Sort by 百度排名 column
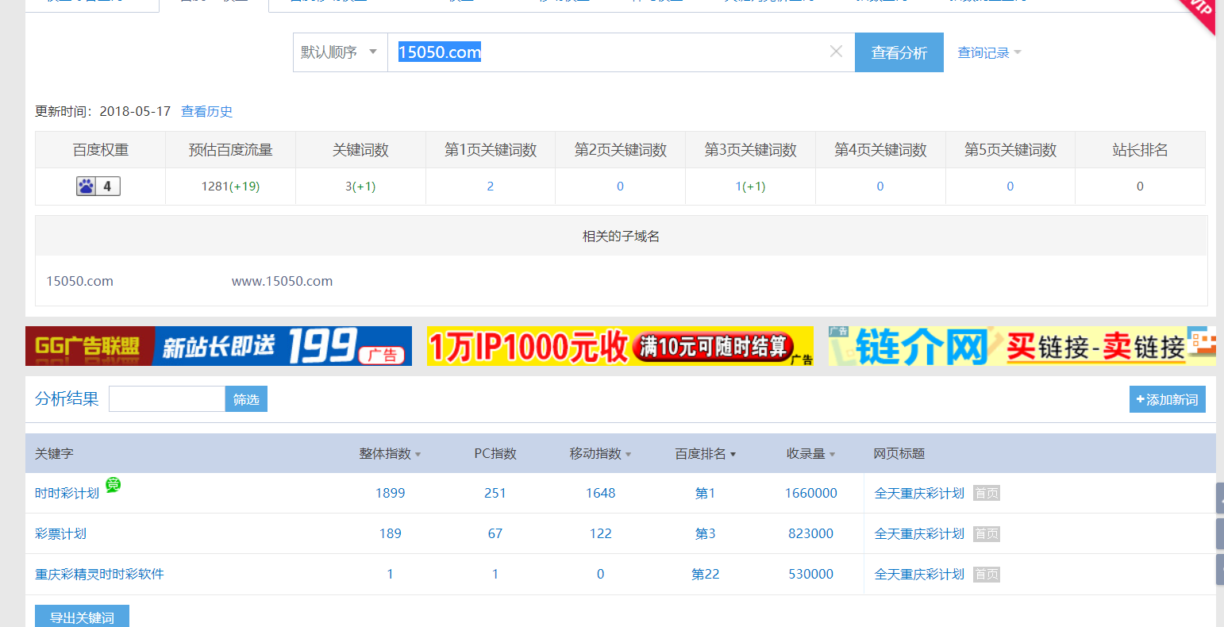The height and width of the screenshot is (627, 1224). [x=705, y=454]
